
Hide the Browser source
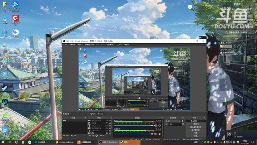[x=107, y=123]
